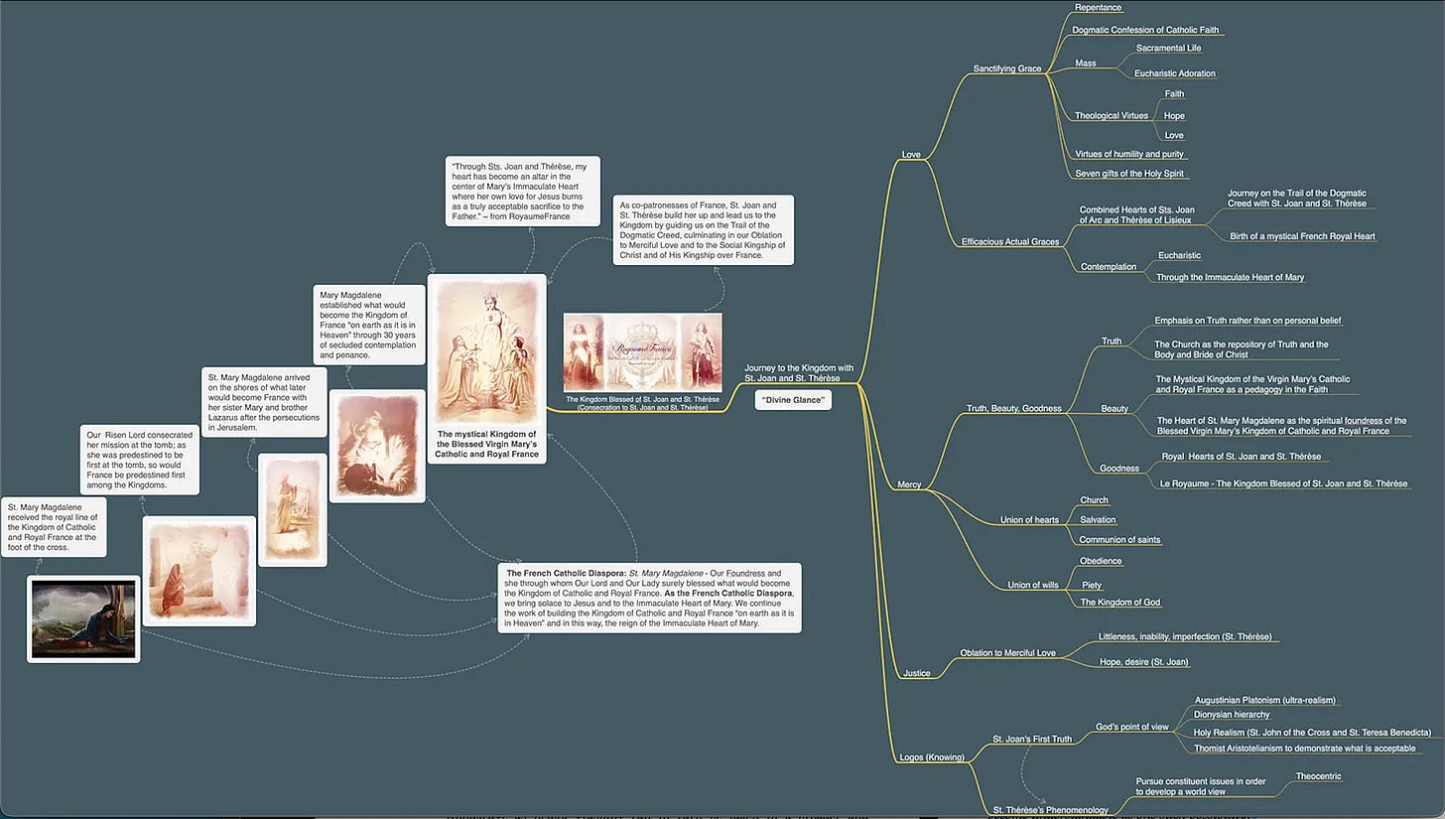Select the 'Union of hearts' node
Screen dimensions: 1445x819
1027,520
